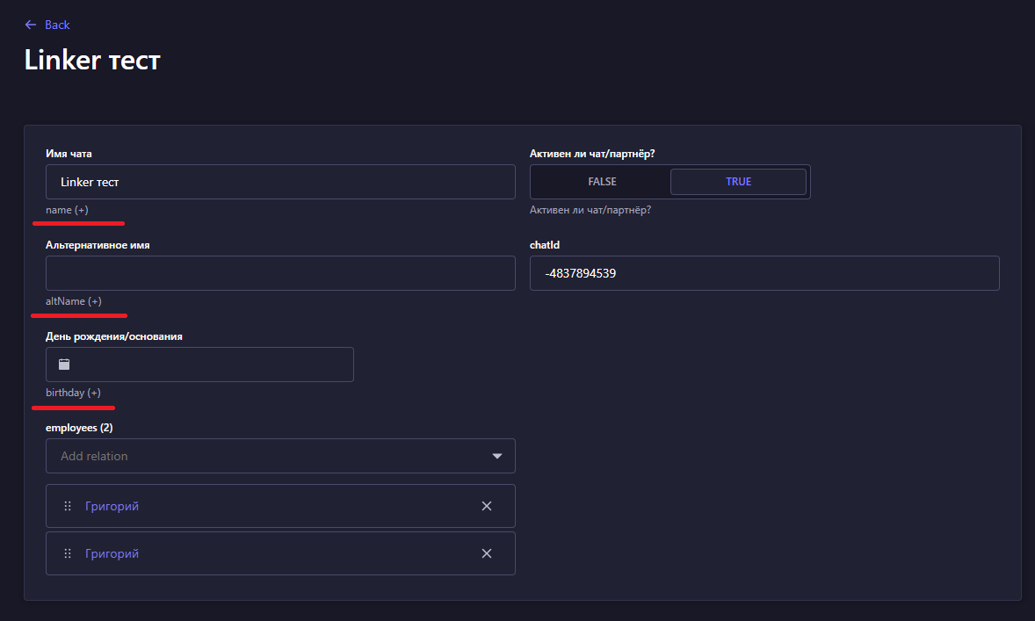
Task: Focus the Имя чата text field
Action: point(280,182)
